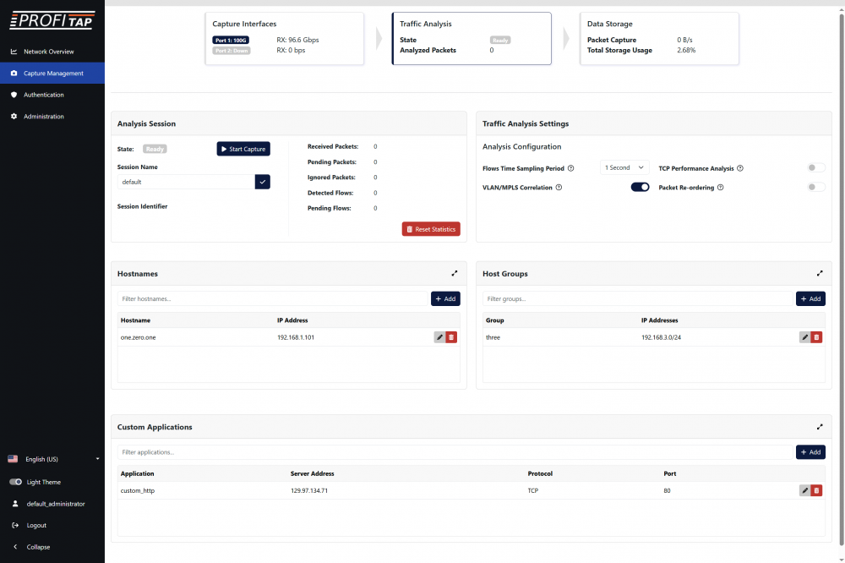845x563 pixels.
Task: Delete the custom_http application
Action: pyautogui.click(x=816, y=490)
